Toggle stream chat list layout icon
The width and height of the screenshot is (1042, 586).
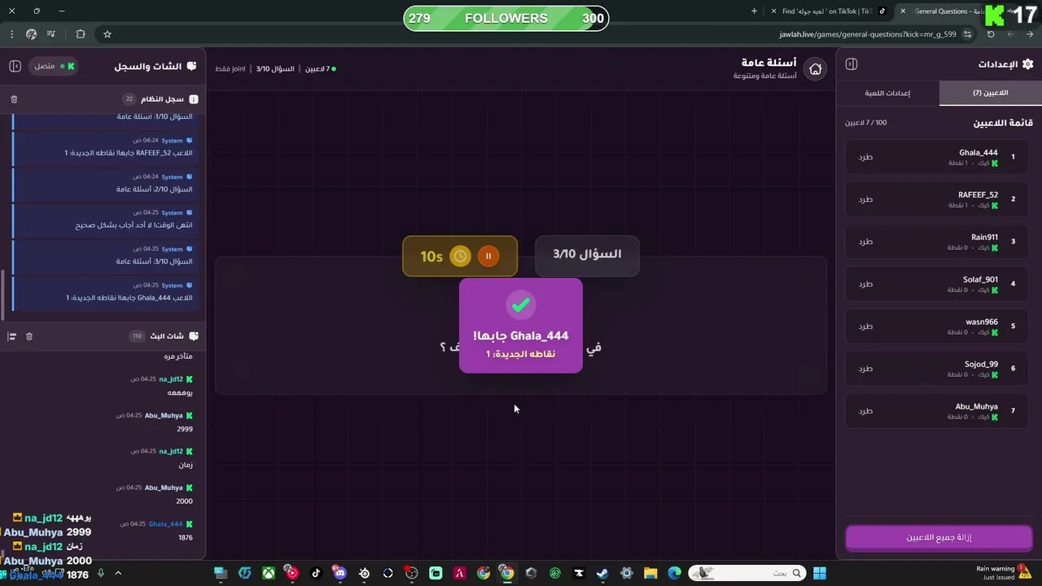pos(12,336)
